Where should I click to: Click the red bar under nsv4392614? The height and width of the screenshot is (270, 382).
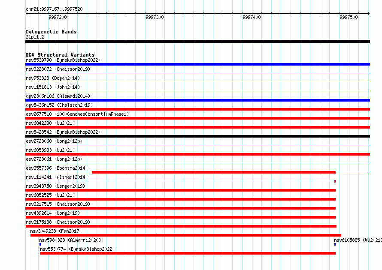181,217
